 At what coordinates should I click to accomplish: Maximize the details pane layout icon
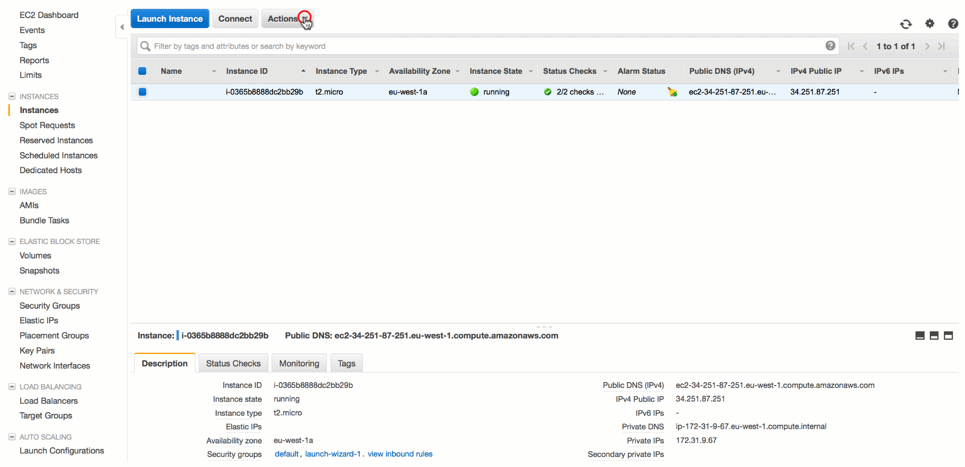pyautogui.click(x=948, y=335)
